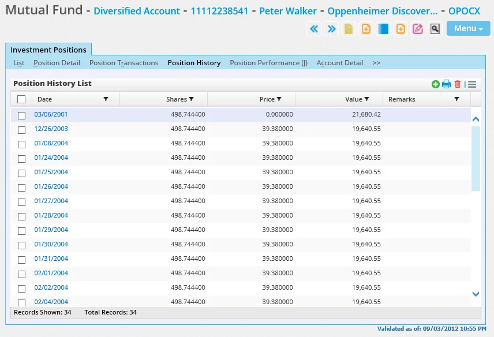Screen dimensions: 494x337
Task: Open the Account Detail tab
Action: [339, 63]
